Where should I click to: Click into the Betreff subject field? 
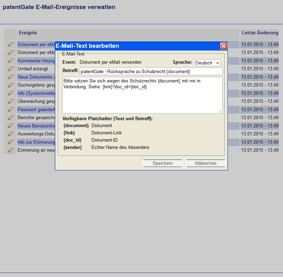pos(151,71)
